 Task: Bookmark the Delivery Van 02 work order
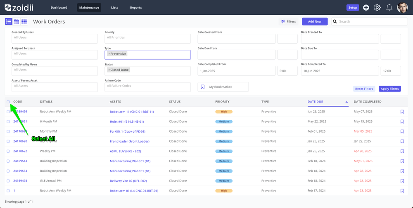[402, 181]
